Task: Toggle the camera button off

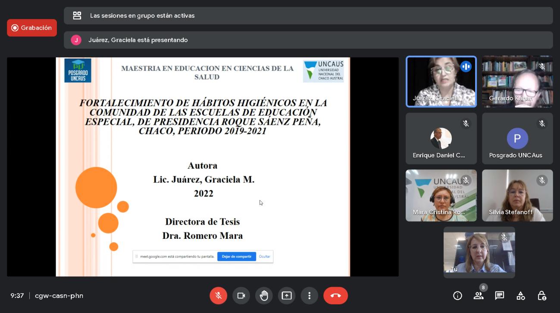Action: point(241,296)
